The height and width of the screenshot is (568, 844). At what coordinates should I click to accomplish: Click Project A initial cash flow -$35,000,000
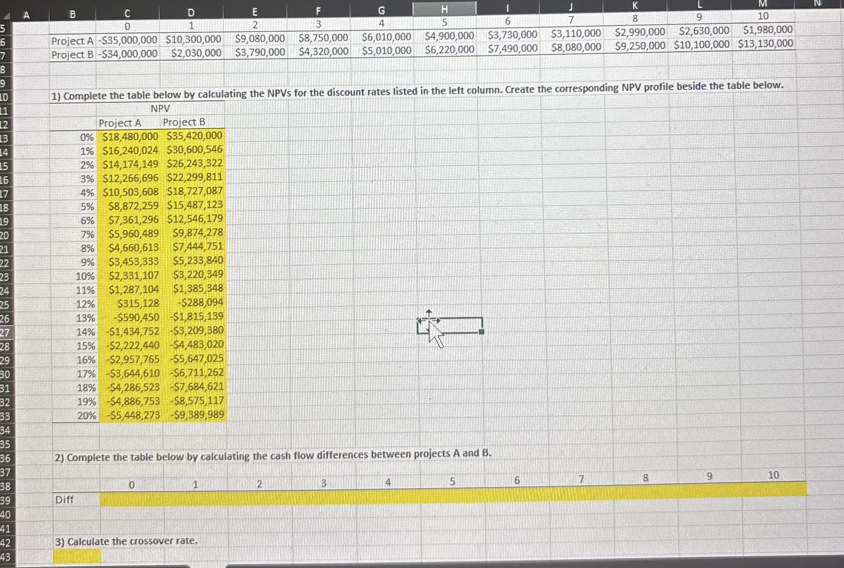(x=127, y=40)
